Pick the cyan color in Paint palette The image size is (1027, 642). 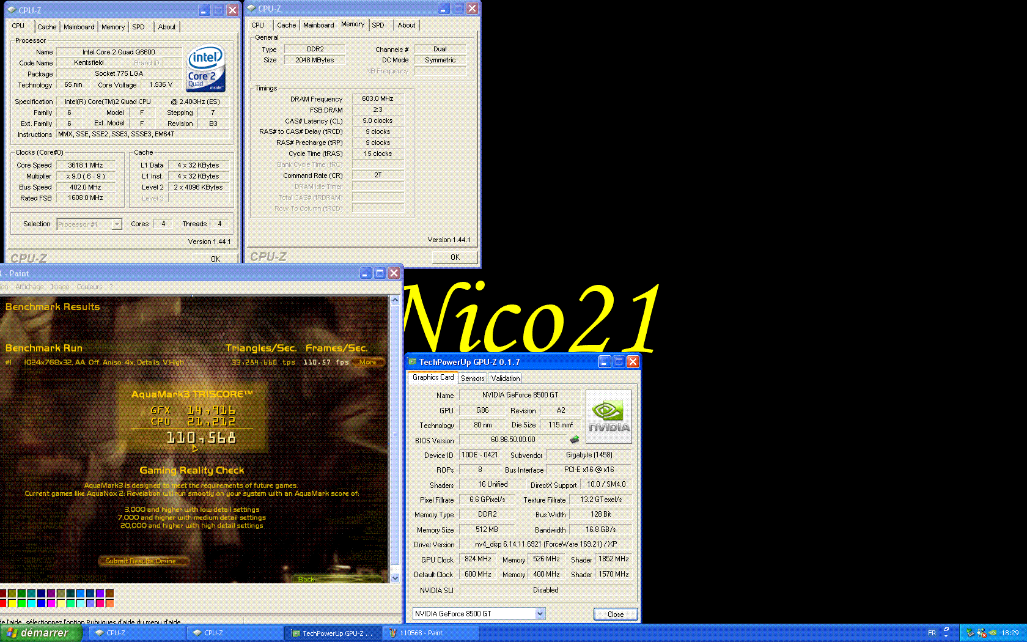pyautogui.click(x=32, y=603)
